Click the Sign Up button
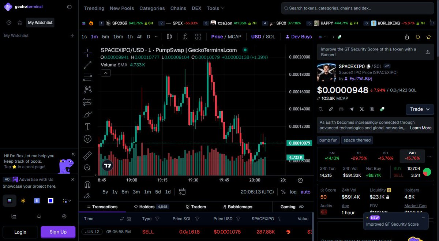This screenshot has height=241, width=439. pyautogui.click(x=58, y=232)
